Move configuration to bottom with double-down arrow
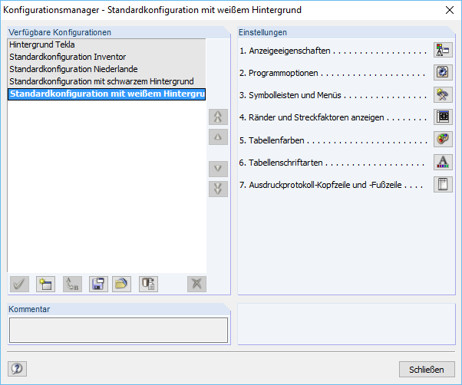 pyautogui.click(x=218, y=189)
